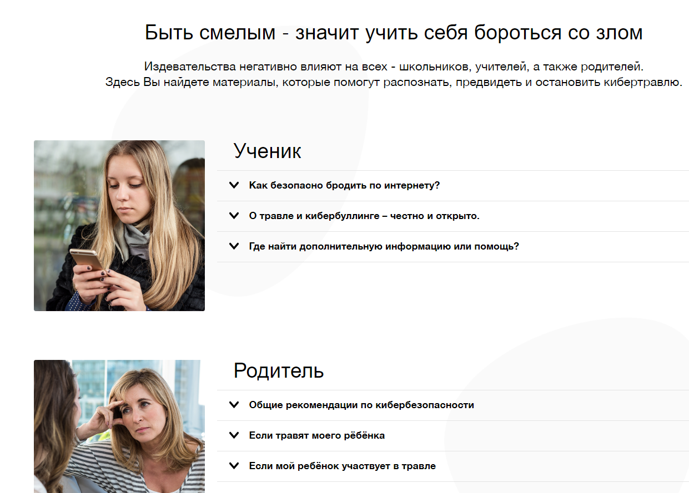Image resolution: width=689 pixels, height=493 pixels.
Task: Open 'Если мой ребёнок участвует в травле' text
Action: pos(343,466)
